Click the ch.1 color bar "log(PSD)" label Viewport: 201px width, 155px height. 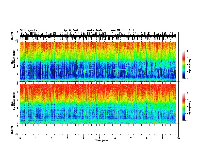point(190,66)
